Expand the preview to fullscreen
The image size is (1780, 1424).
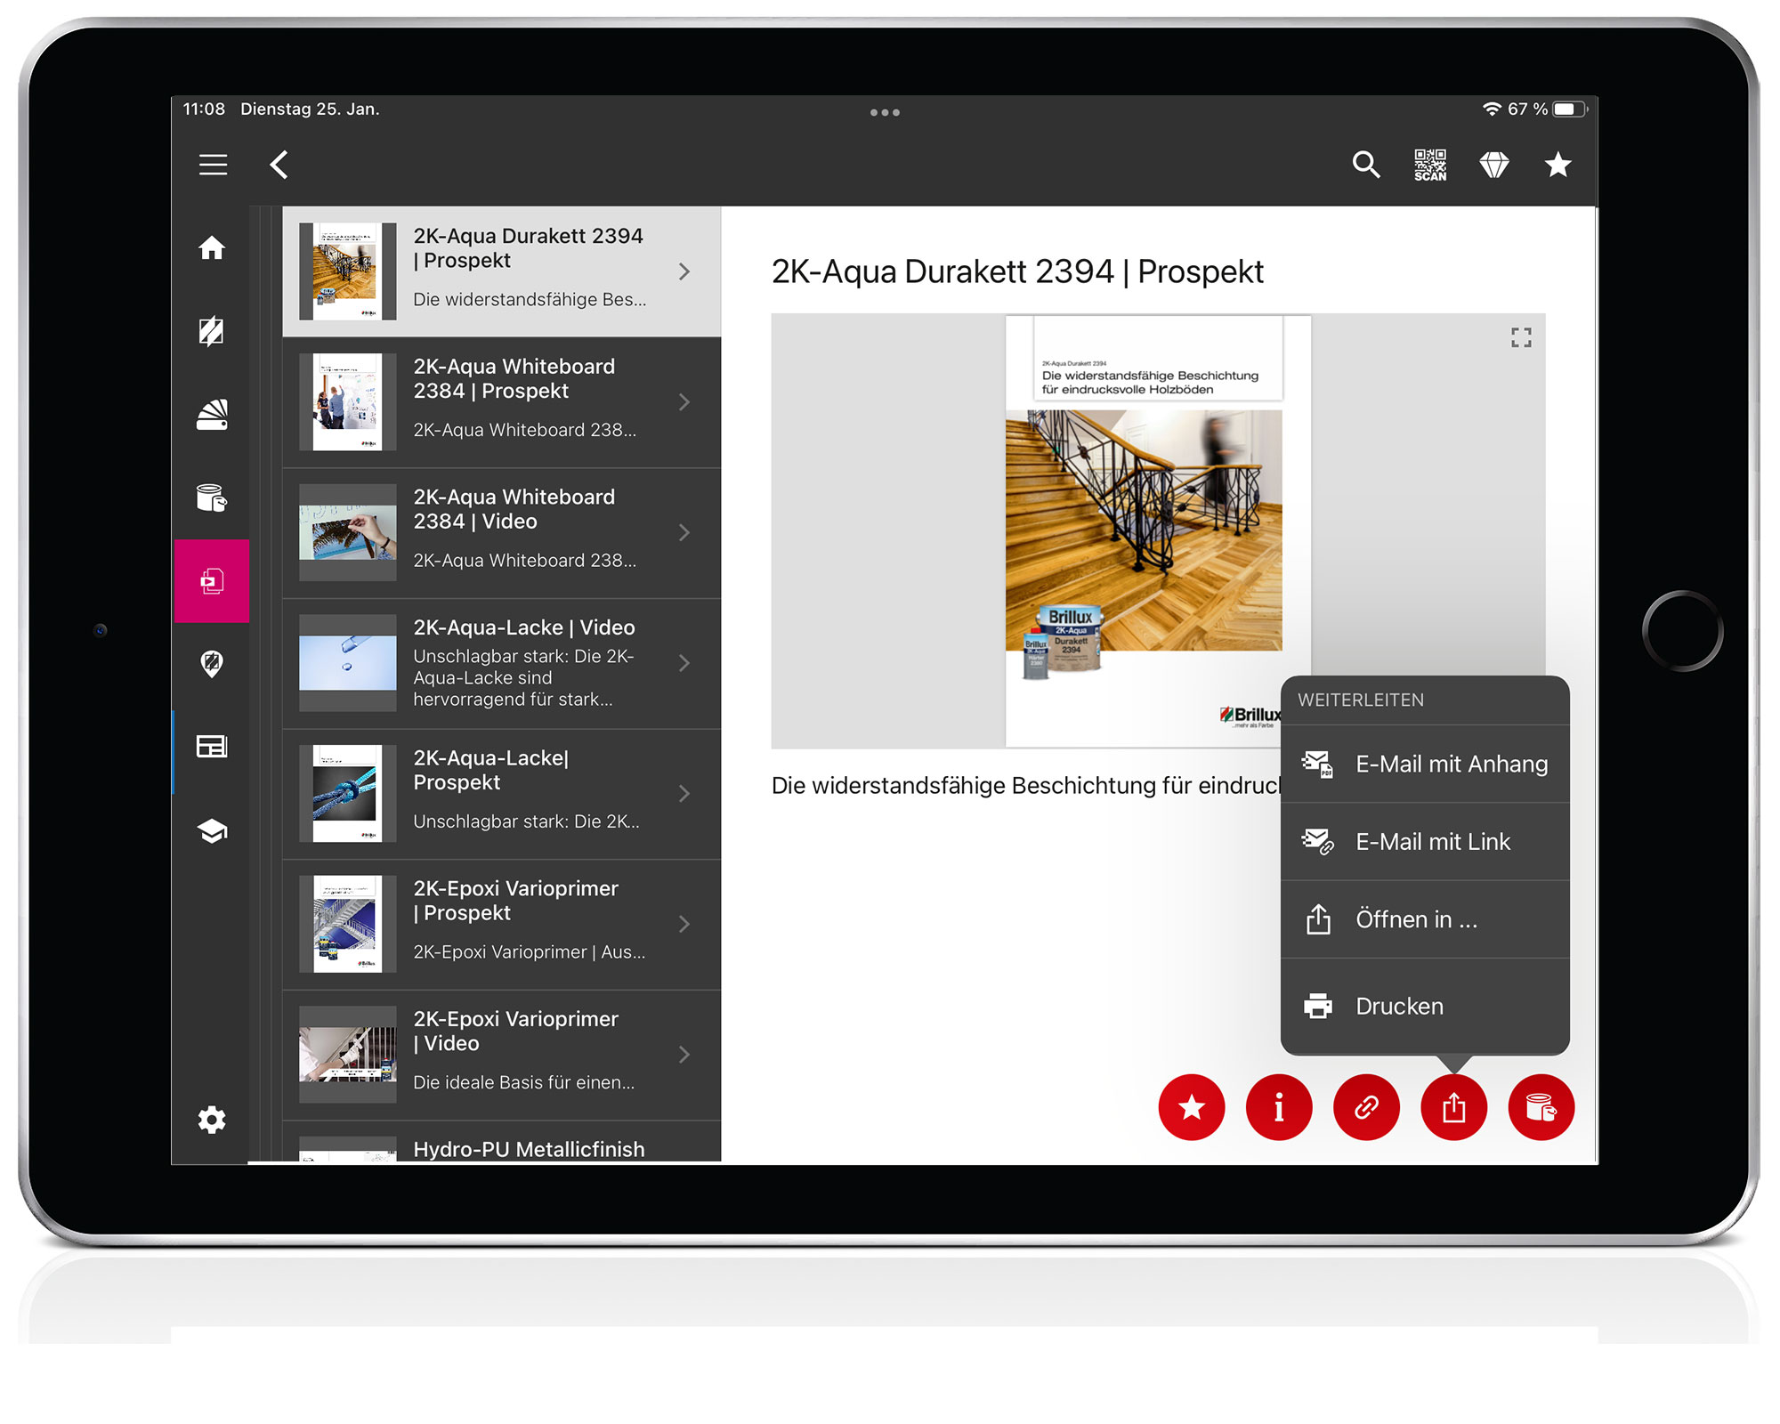1521,337
